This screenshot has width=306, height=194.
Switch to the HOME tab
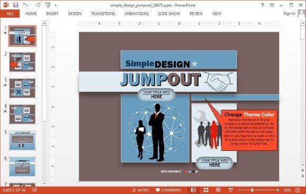31,14
